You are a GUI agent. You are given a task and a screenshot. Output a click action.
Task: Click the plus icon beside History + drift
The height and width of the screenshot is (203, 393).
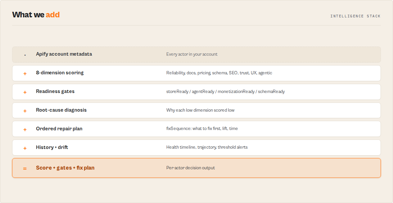25,148
